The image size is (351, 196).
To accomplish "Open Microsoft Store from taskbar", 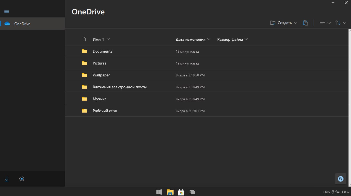I will coord(181,192).
